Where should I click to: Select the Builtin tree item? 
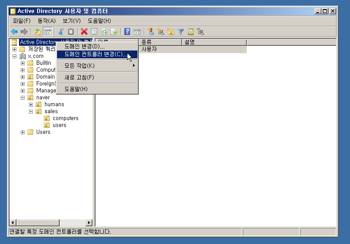44,63
